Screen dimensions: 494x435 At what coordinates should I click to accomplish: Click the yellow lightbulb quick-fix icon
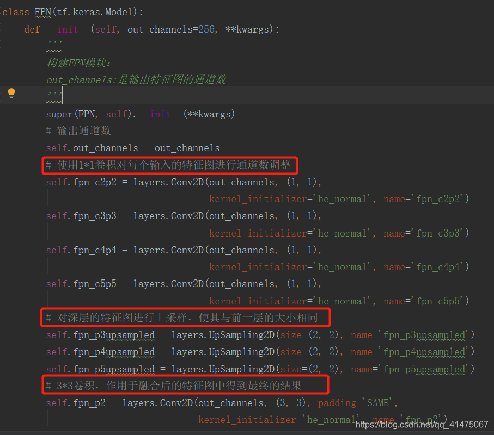[11, 93]
